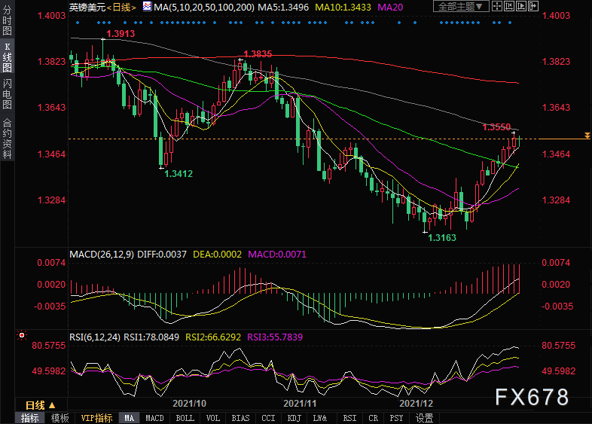
Task: Select the BIAS indicator button
Action: (x=240, y=418)
